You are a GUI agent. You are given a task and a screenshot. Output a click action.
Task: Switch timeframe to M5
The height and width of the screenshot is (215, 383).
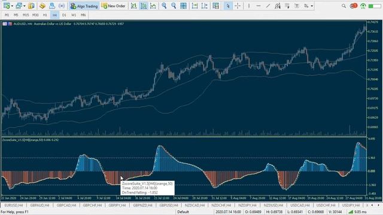[x=16, y=15]
